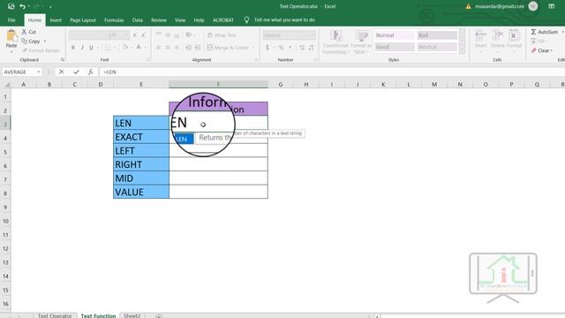The width and height of the screenshot is (565, 318).
Task: Select the Good cell style
Action: point(395,47)
